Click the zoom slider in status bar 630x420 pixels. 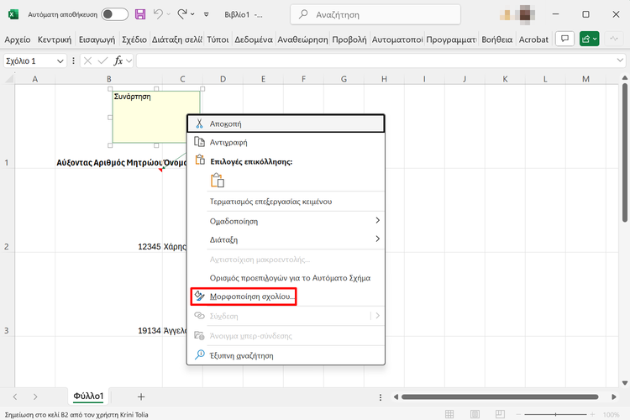(x=556, y=414)
